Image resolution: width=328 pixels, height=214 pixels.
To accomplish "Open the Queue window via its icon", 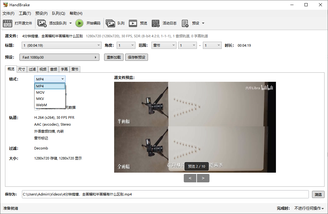I will pos(110,23).
